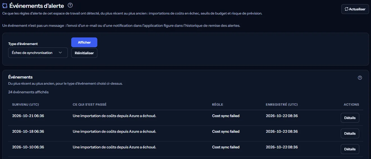Screen dimensions: 371x159
Task: Click the Azure import failure message for 2026-10-10
Action: pos(114,147)
